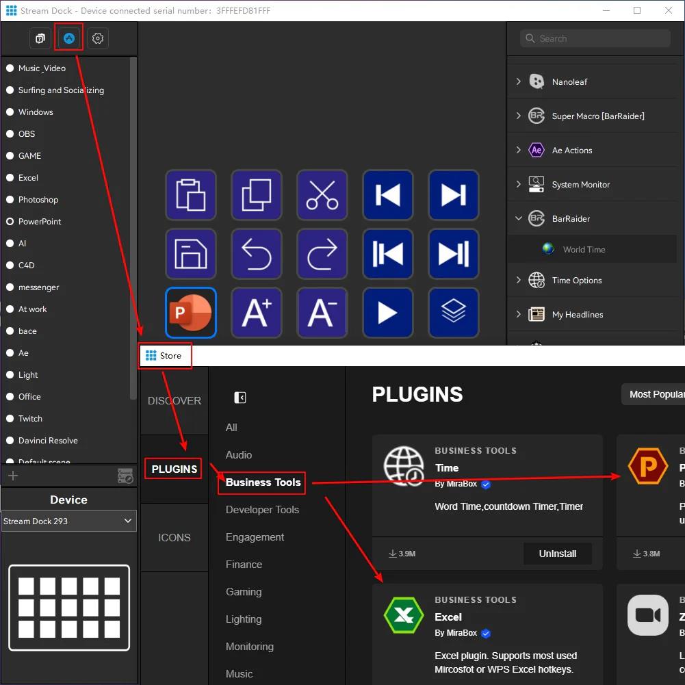Open the Most Popular sort button

655,394
